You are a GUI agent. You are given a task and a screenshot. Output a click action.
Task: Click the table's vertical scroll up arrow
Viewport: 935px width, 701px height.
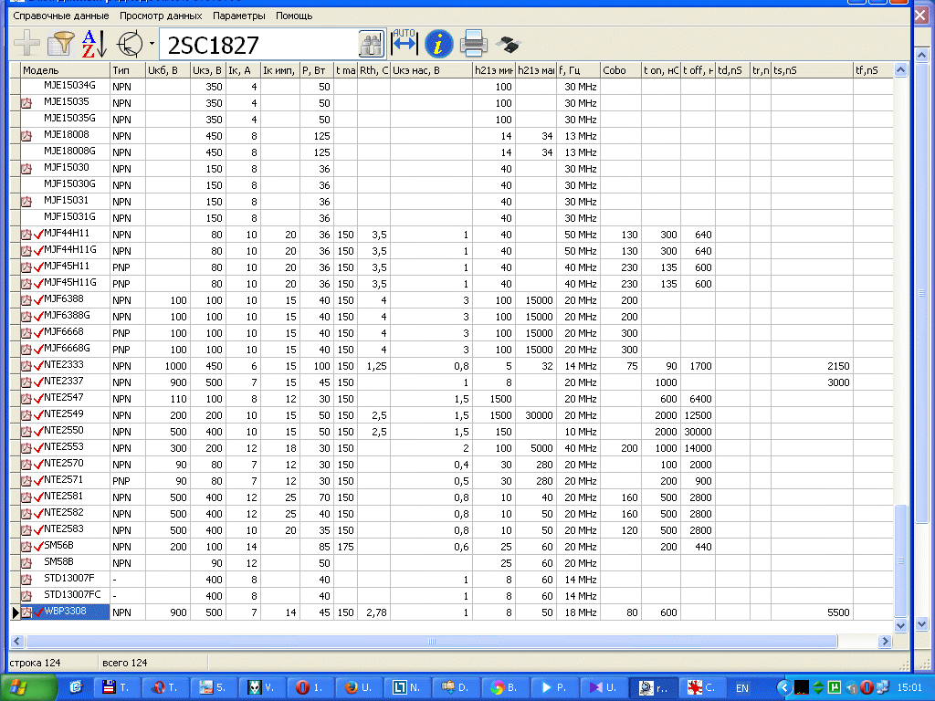click(900, 70)
